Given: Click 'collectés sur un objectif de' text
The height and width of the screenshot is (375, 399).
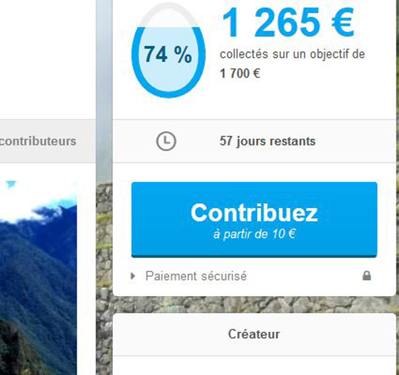Looking at the screenshot, I should 292,54.
